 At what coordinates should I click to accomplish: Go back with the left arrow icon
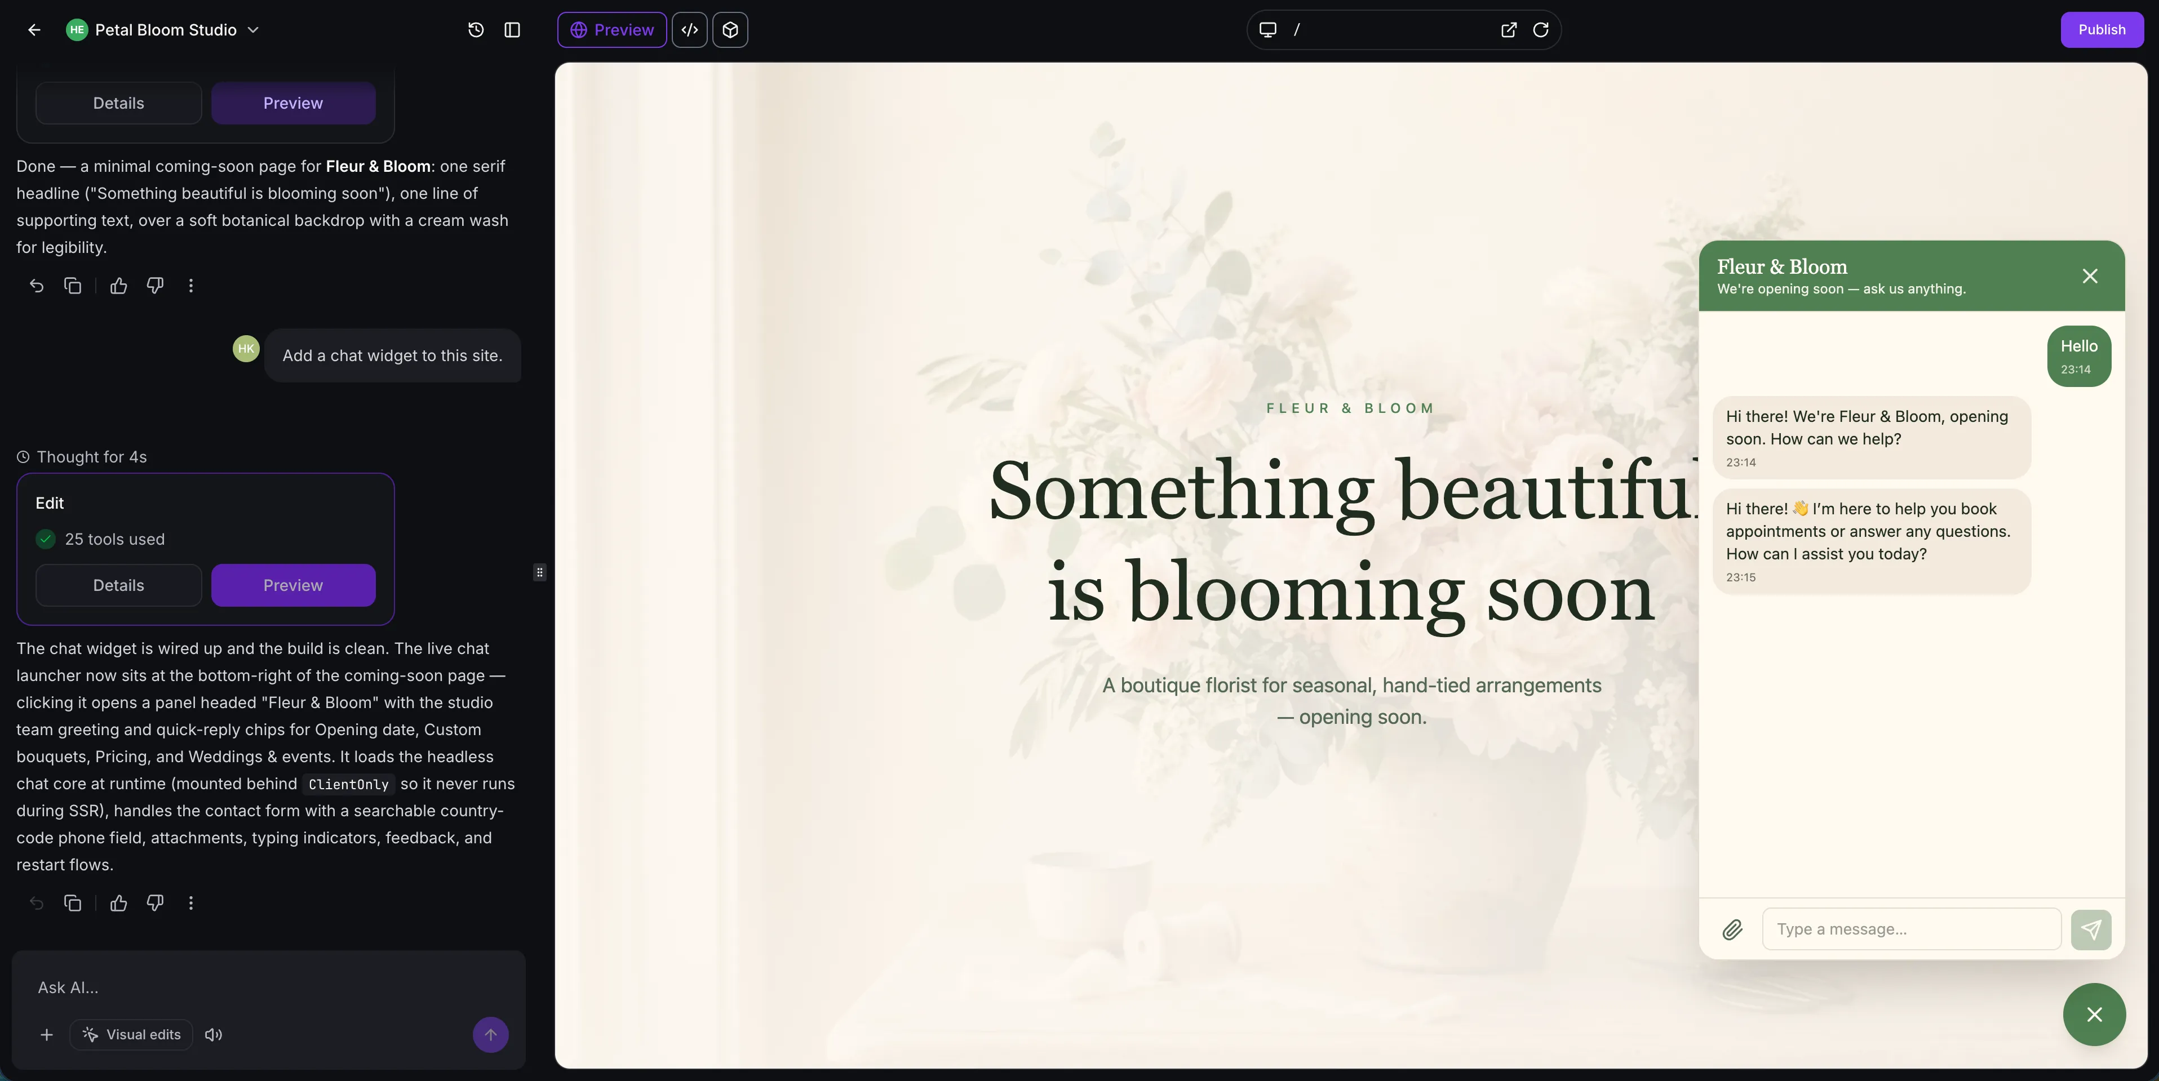(34, 30)
